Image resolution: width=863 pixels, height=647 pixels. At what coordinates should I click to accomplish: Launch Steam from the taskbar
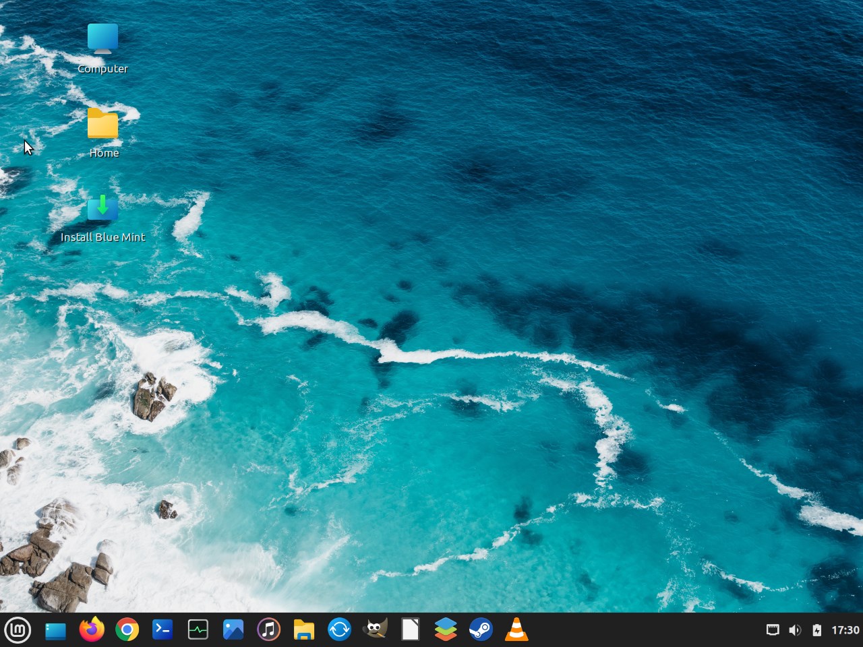coord(481,630)
